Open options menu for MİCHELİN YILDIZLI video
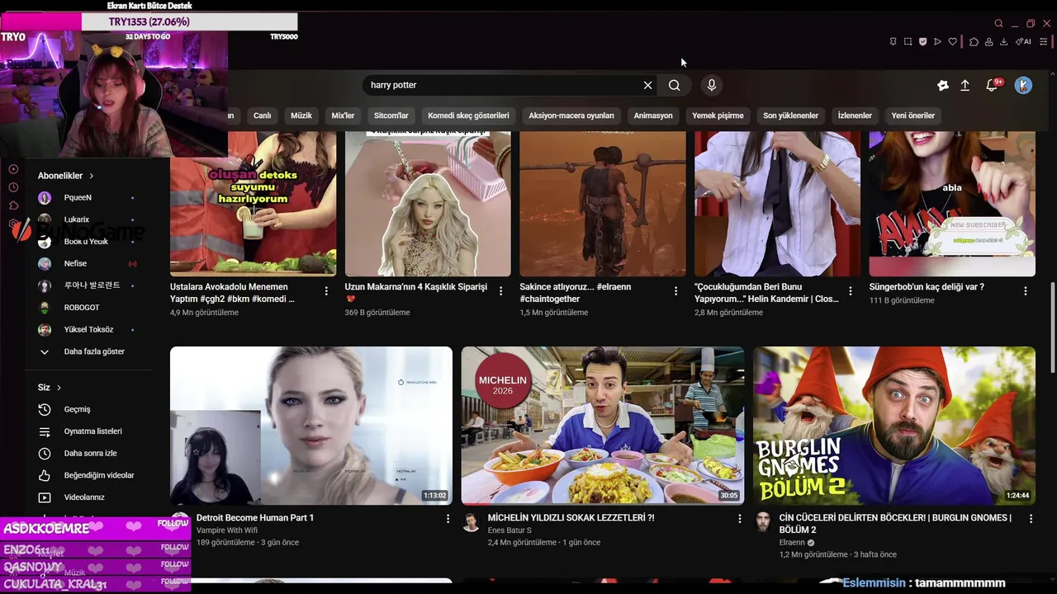Image resolution: width=1057 pixels, height=594 pixels. coord(740,519)
